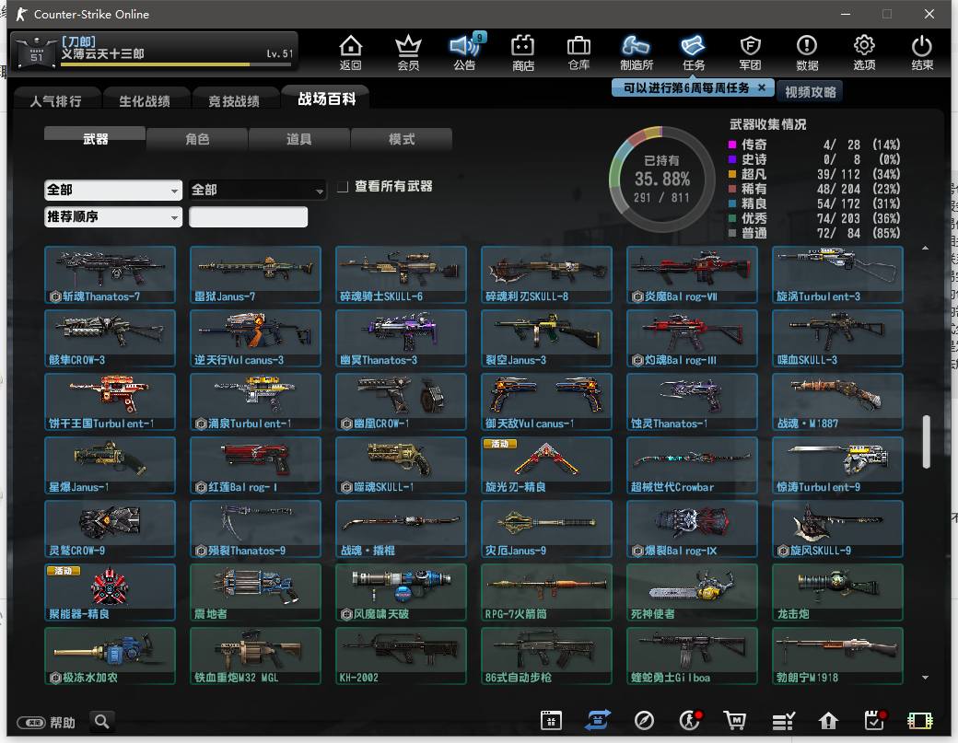Select the 武器 sub-tab
Image resolution: width=958 pixels, height=743 pixels.
95,139
